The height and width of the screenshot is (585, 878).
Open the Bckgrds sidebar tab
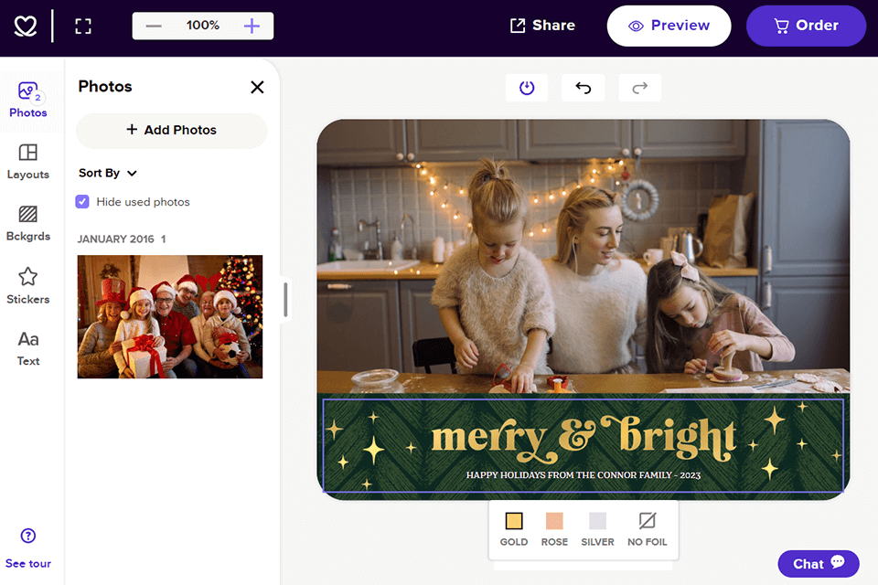(x=28, y=223)
